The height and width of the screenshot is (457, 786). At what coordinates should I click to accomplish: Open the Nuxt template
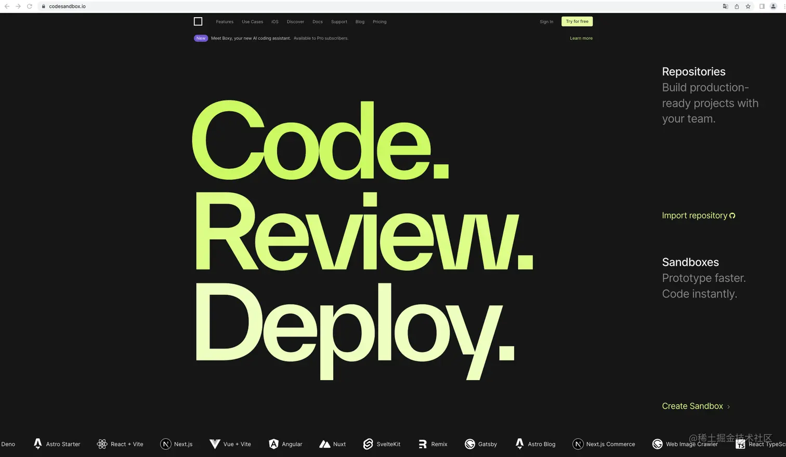[325, 444]
